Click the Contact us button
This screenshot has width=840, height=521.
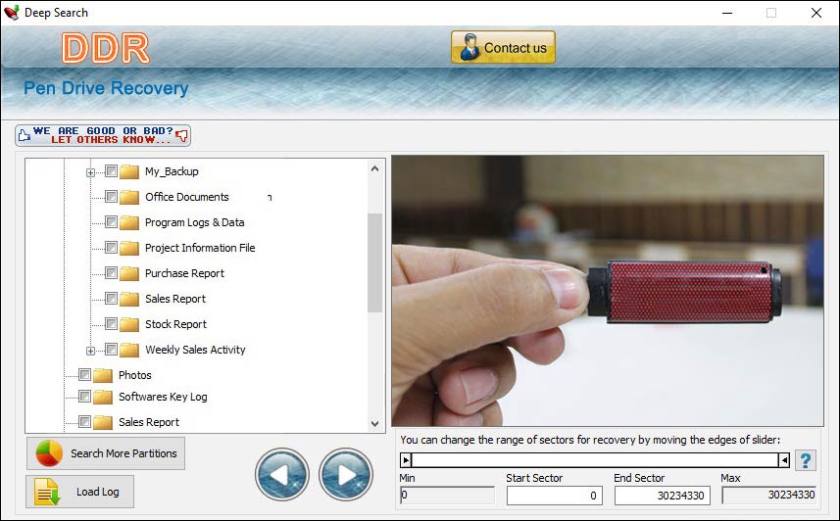[503, 47]
